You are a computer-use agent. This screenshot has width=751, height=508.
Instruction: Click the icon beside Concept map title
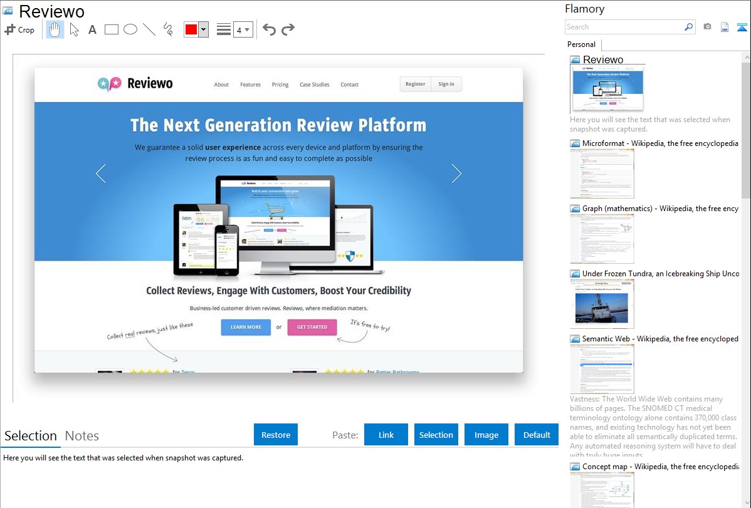click(575, 466)
